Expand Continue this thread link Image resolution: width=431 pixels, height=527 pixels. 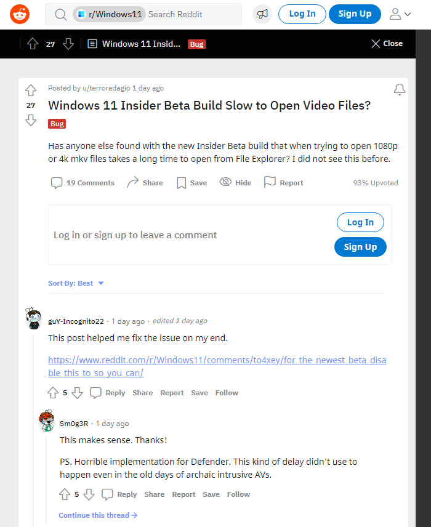click(x=98, y=515)
